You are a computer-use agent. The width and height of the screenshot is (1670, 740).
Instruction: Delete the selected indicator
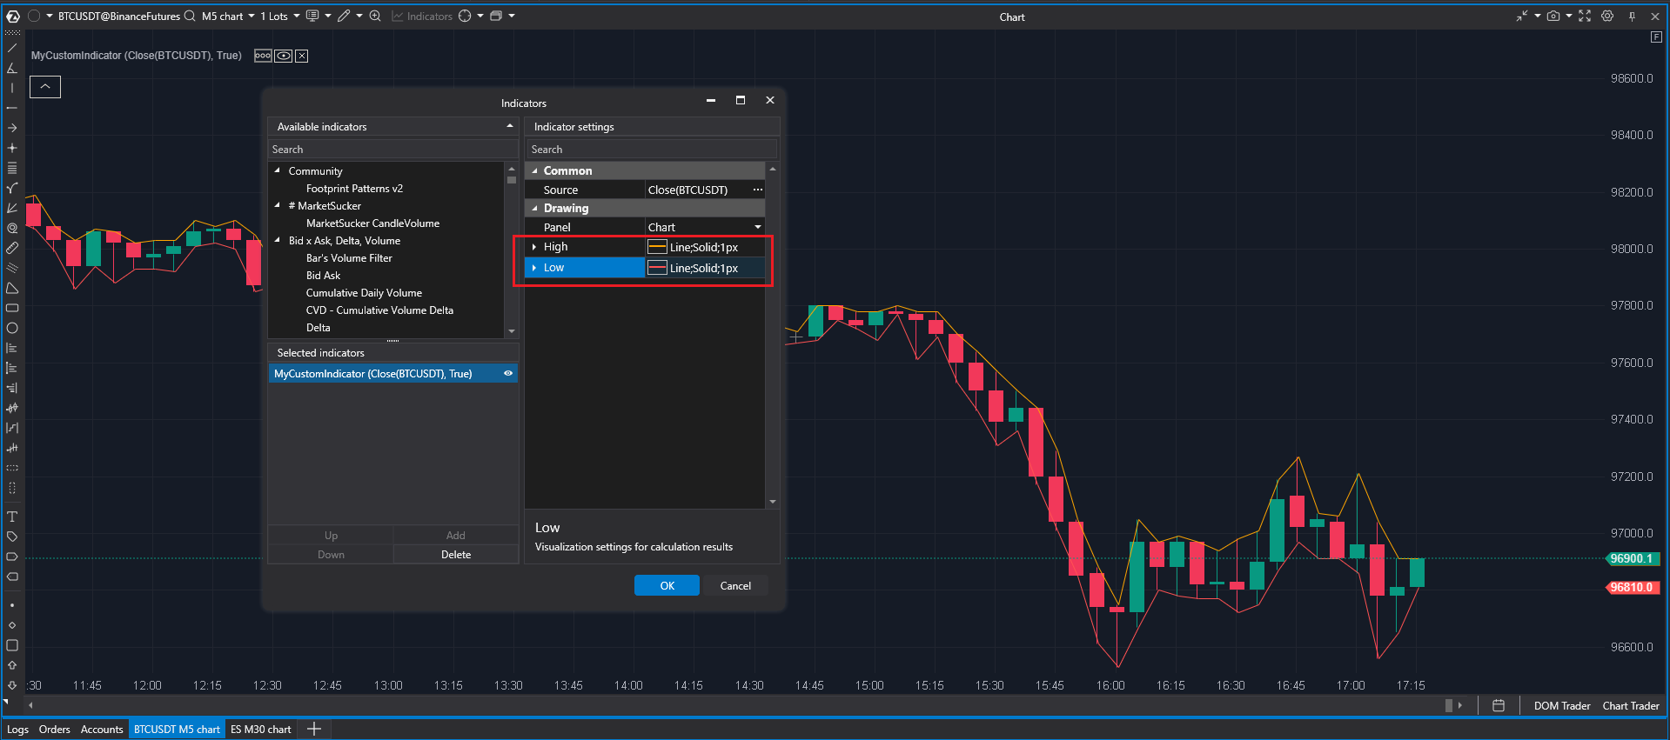pyautogui.click(x=456, y=554)
